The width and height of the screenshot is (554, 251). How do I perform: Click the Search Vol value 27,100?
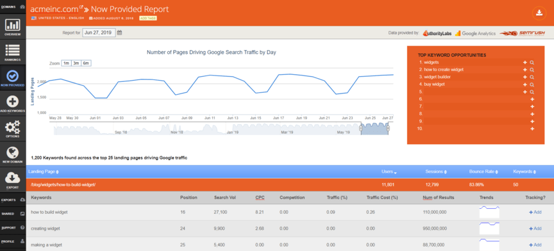(221, 212)
